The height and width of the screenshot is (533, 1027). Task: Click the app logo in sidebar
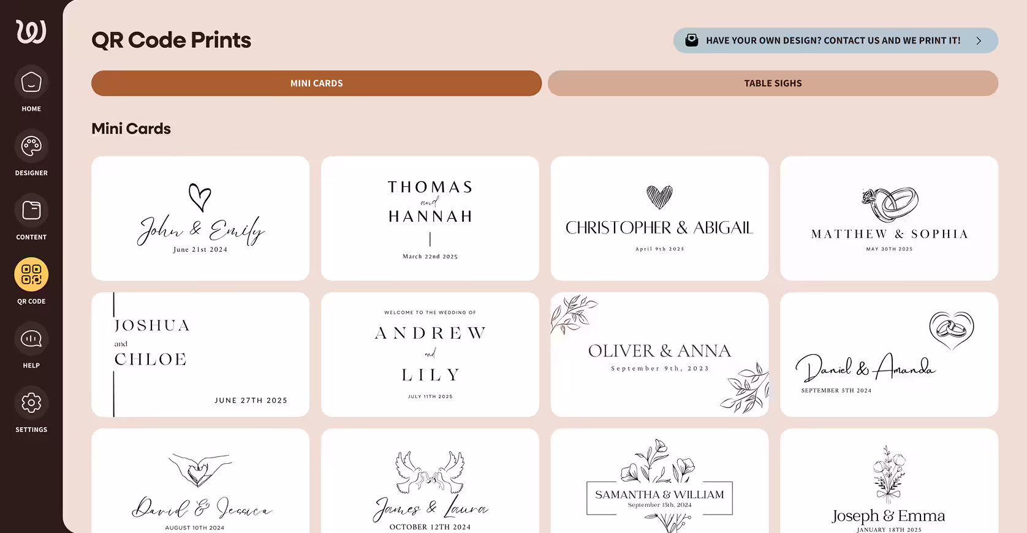click(31, 31)
